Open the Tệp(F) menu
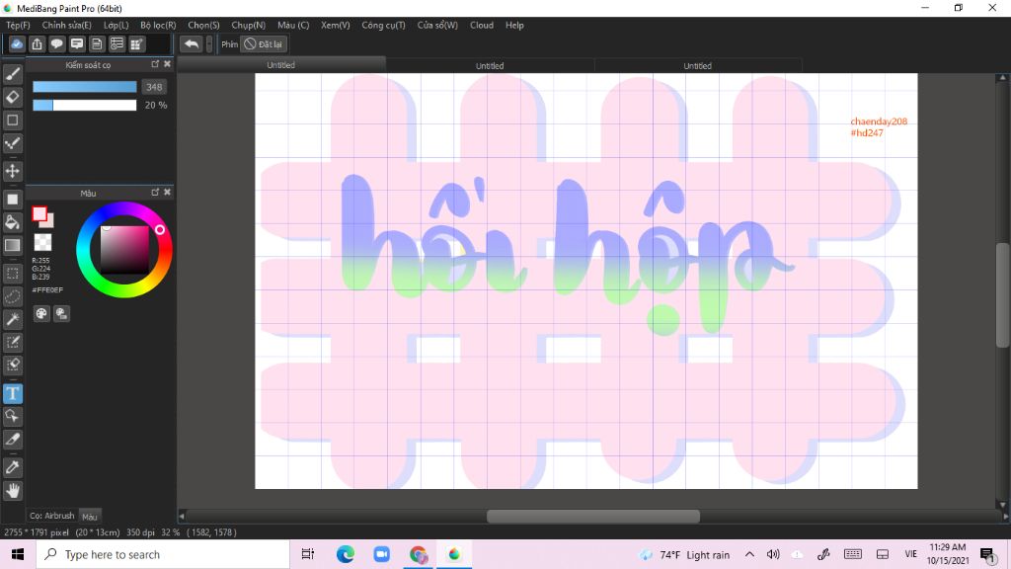1011x569 pixels. [x=18, y=25]
